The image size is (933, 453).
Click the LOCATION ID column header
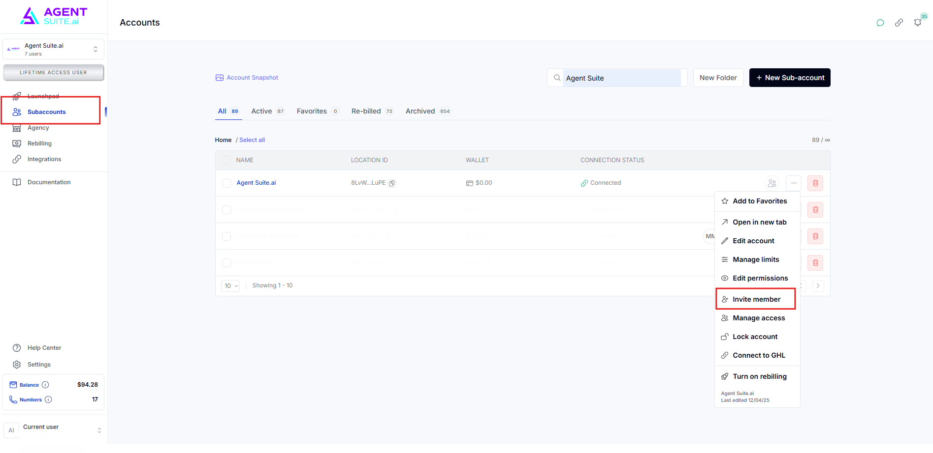[x=369, y=160]
